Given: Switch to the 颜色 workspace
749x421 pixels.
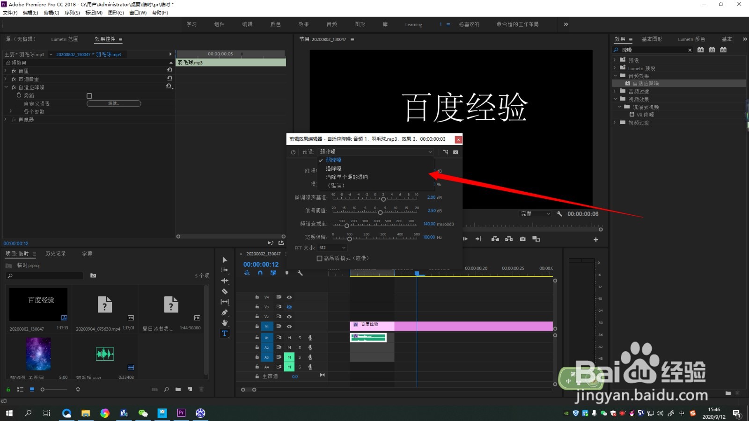Looking at the screenshot, I should (x=276, y=24).
